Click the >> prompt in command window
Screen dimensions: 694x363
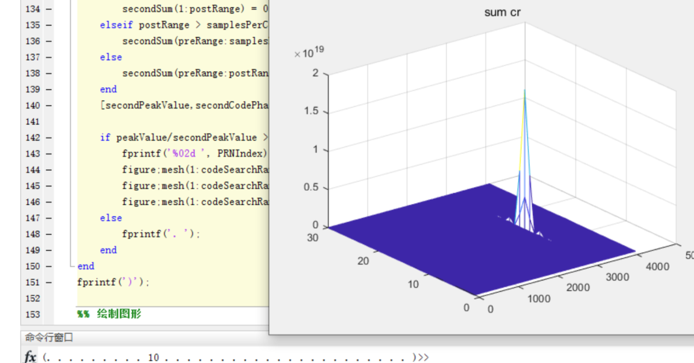pyautogui.click(x=423, y=357)
